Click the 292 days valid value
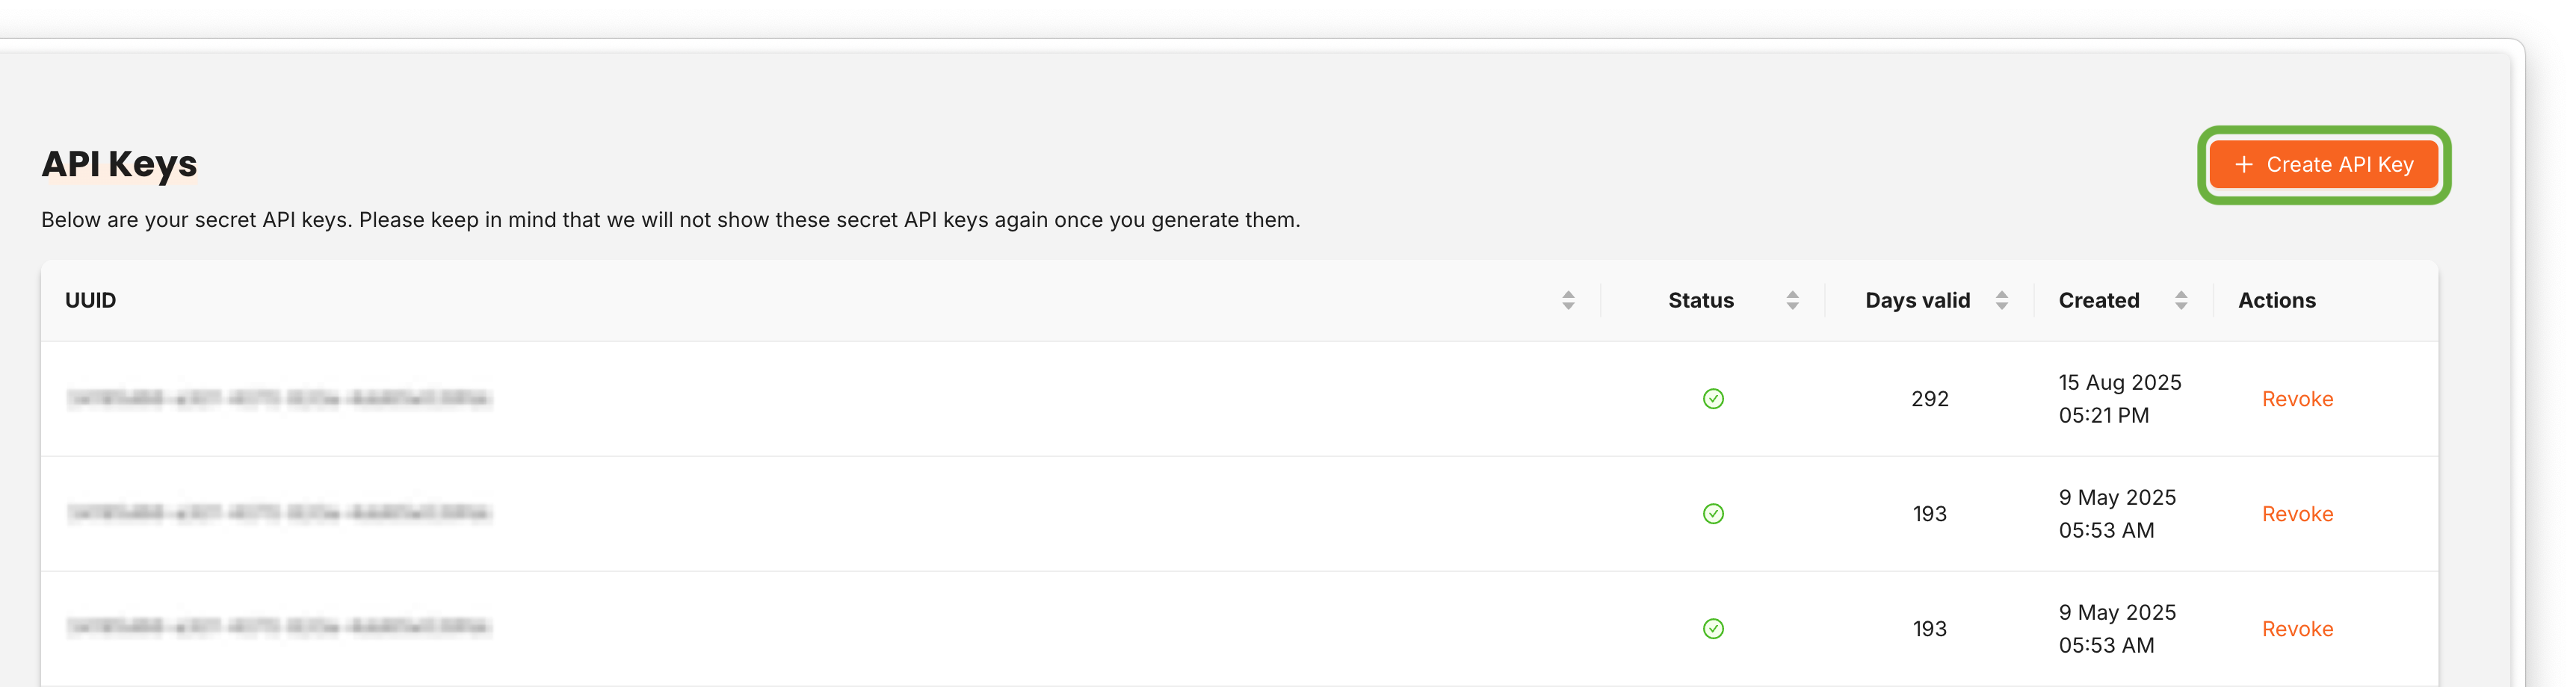This screenshot has width=2576, height=687. 1929,400
